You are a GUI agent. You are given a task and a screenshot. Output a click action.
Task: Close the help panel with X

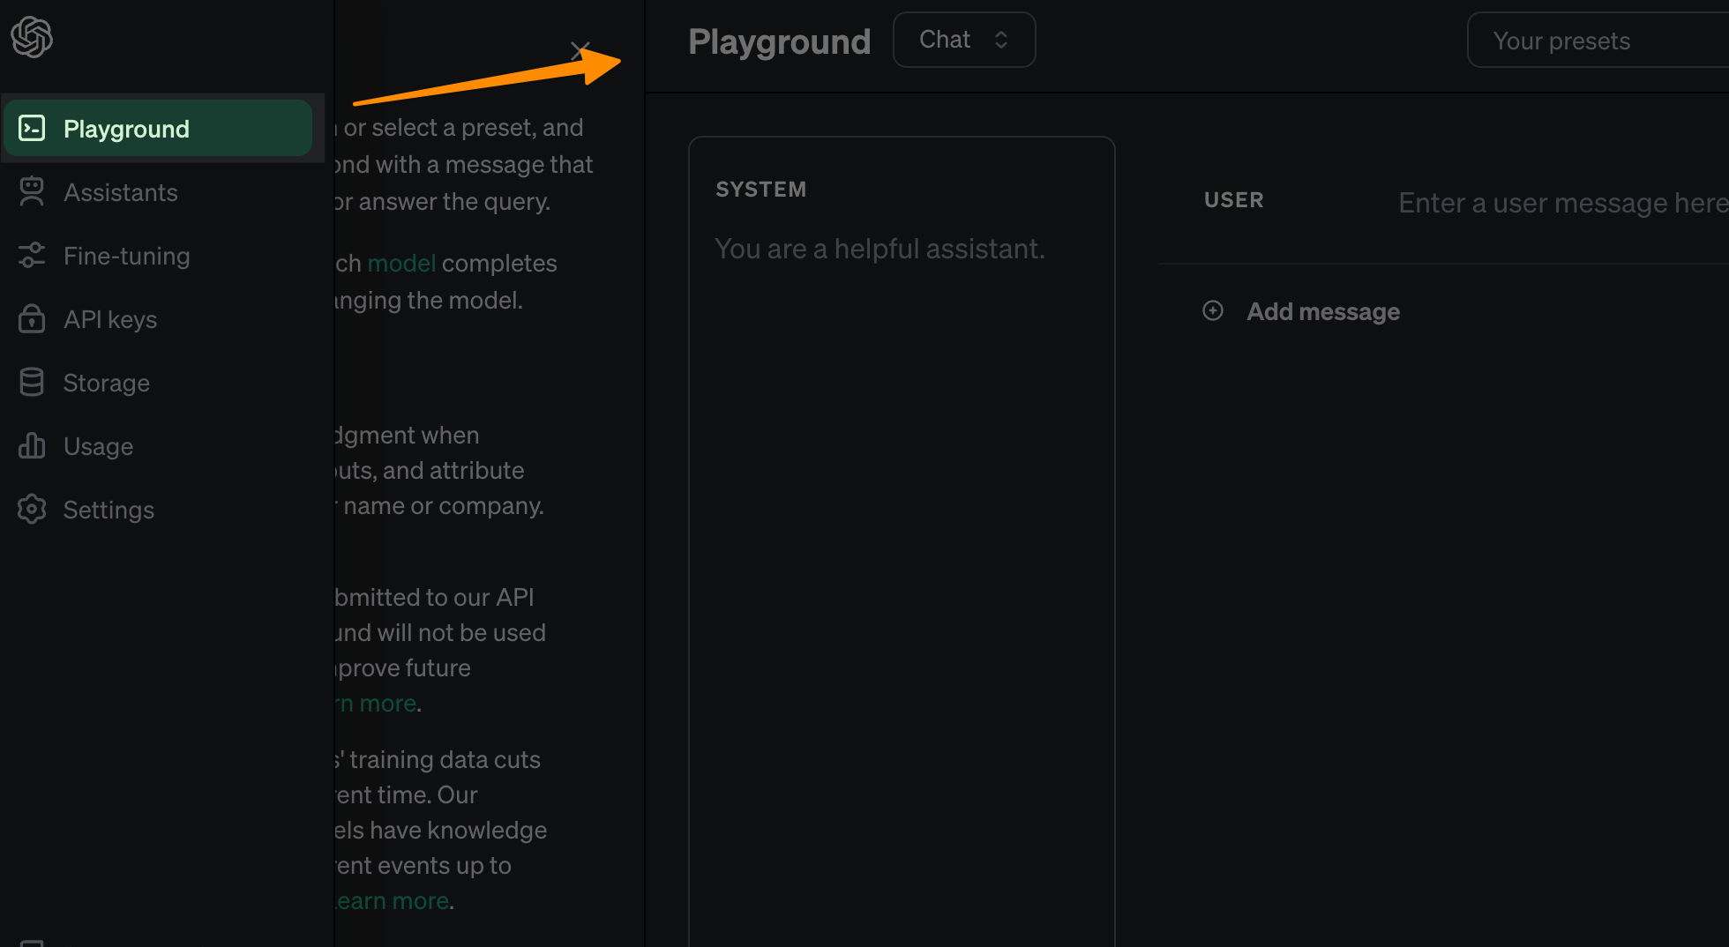click(580, 51)
